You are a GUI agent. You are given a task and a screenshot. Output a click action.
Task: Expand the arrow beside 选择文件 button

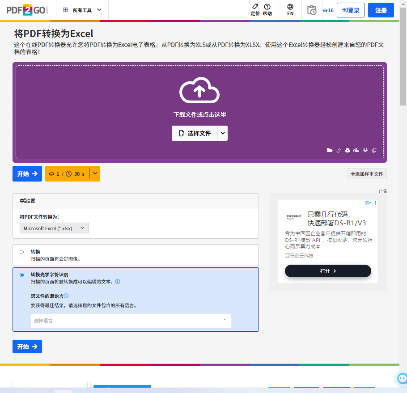(x=223, y=133)
